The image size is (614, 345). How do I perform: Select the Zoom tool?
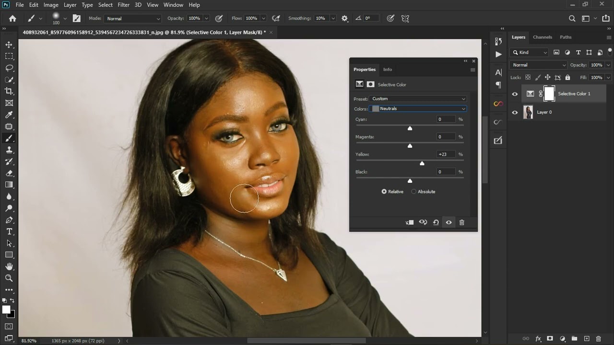coord(9,278)
